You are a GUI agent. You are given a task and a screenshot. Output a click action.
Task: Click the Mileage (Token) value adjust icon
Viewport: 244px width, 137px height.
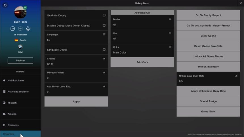coord(104,72)
